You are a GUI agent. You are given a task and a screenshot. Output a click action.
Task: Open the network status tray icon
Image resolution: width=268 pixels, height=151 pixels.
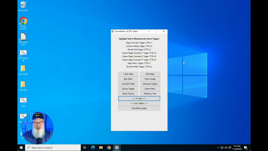point(222,148)
